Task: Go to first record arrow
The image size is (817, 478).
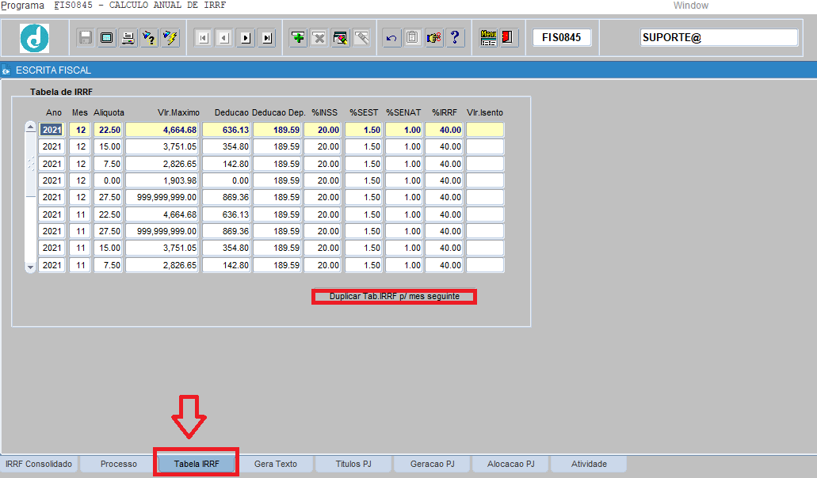Action: click(x=203, y=38)
